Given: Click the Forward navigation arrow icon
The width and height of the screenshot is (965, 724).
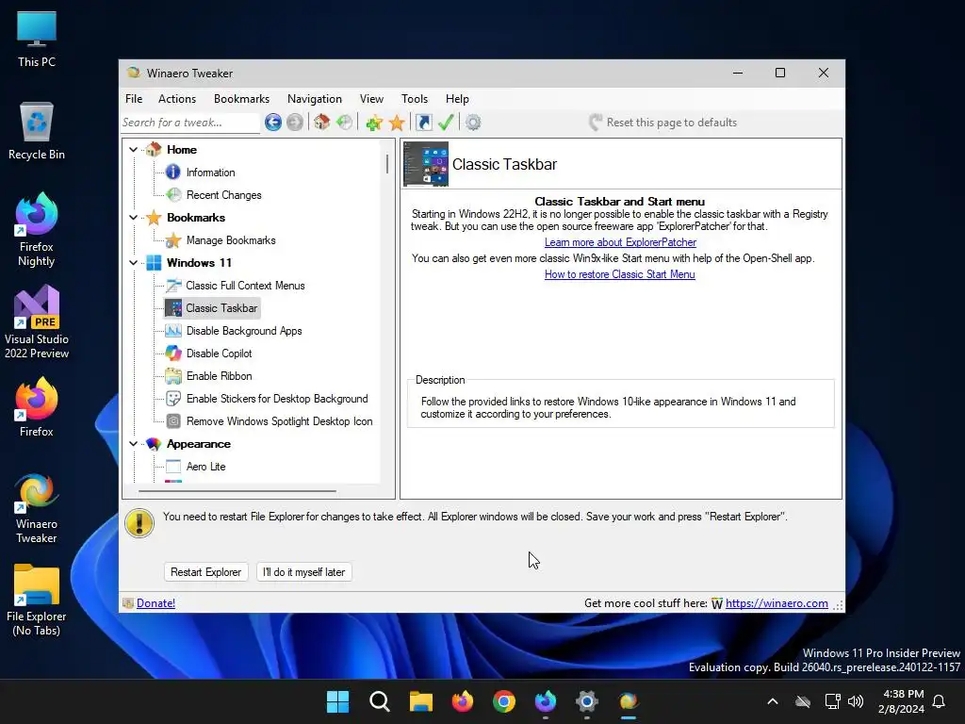Looking at the screenshot, I should coord(295,123).
